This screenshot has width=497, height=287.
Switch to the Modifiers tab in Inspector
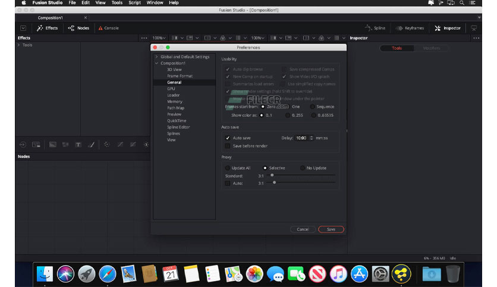tap(432, 49)
